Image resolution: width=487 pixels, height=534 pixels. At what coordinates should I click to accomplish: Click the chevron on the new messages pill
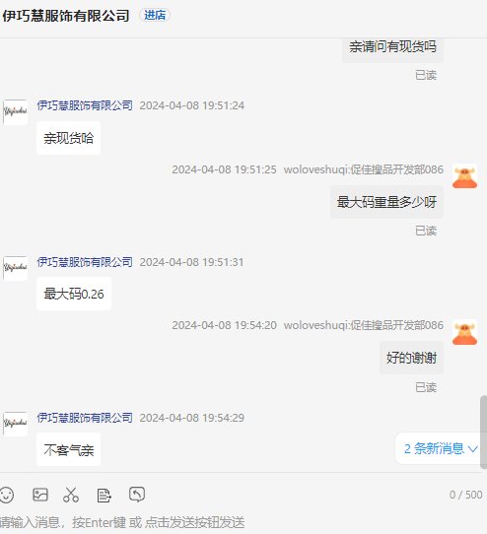click(x=473, y=449)
